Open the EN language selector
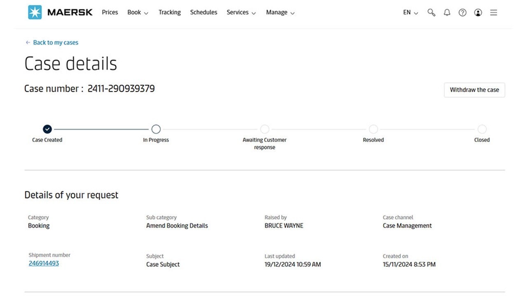This screenshot has width=527, height=296. tap(410, 12)
